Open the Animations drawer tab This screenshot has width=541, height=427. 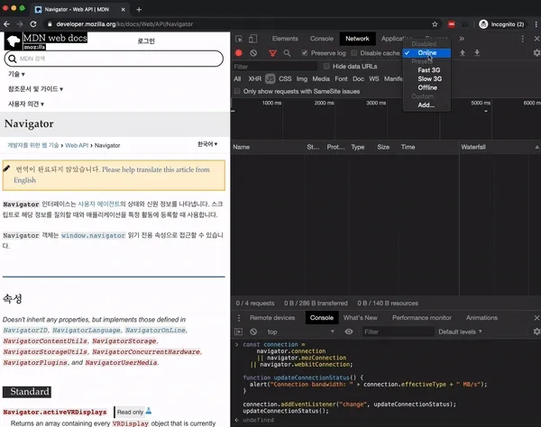(x=481, y=318)
